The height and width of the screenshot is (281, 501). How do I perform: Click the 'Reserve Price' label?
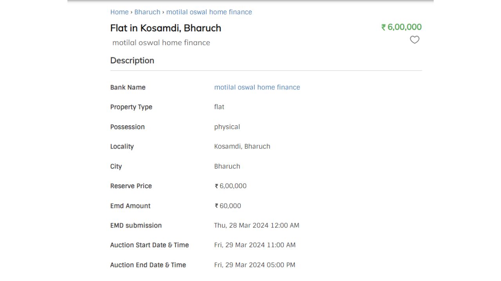point(131,186)
